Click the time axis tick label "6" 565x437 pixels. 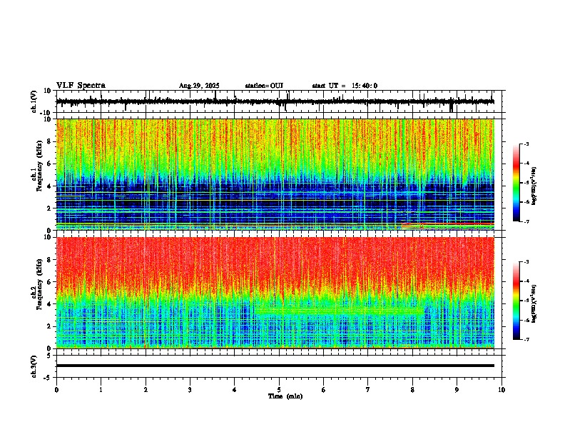pos(324,390)
